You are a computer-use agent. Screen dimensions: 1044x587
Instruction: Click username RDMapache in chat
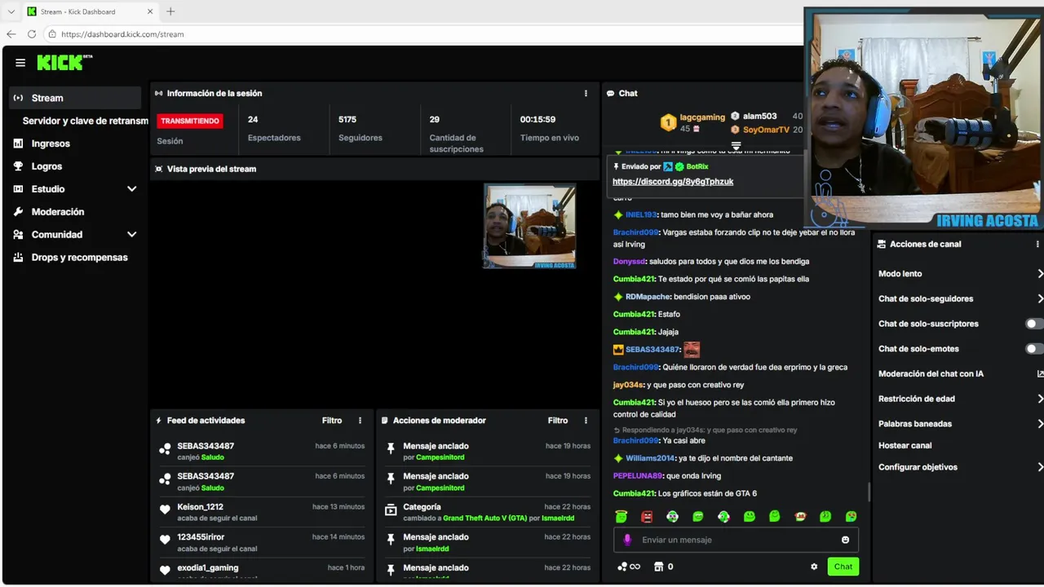pyautogui.click(x=648, y=297)
